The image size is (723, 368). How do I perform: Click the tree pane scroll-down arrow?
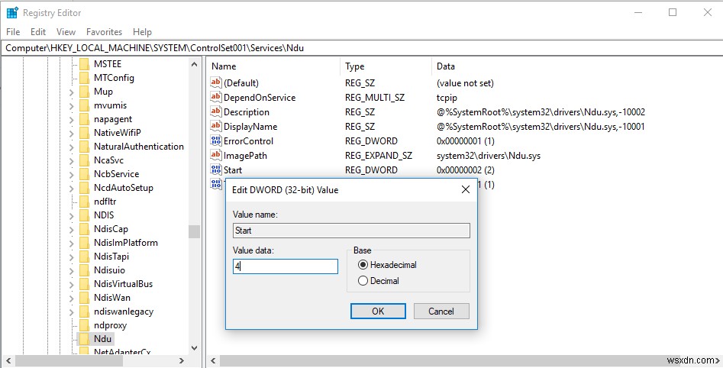point(194,347)
